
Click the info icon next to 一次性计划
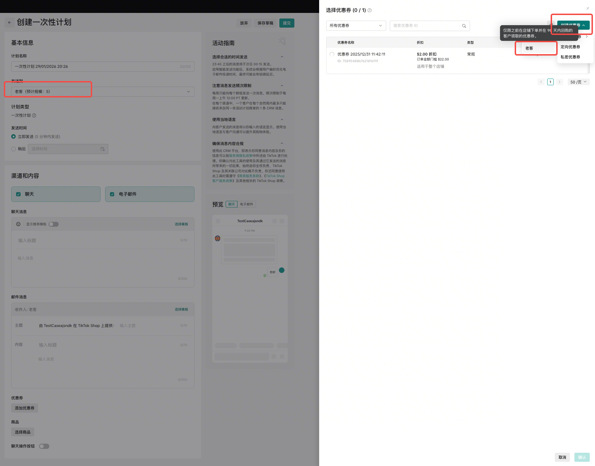pyautogui.click(x=34, y=116)
